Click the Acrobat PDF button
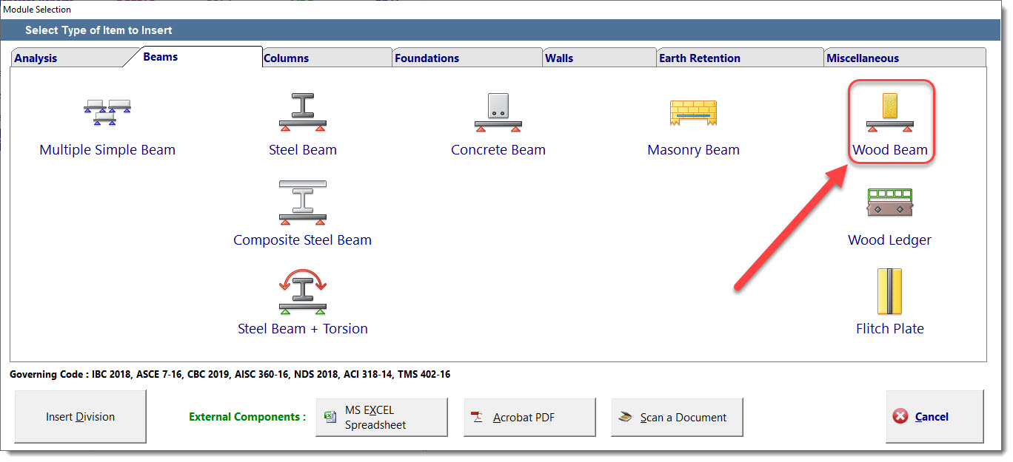The width and height of the screenshot is (1013, 462). [529, 418]
